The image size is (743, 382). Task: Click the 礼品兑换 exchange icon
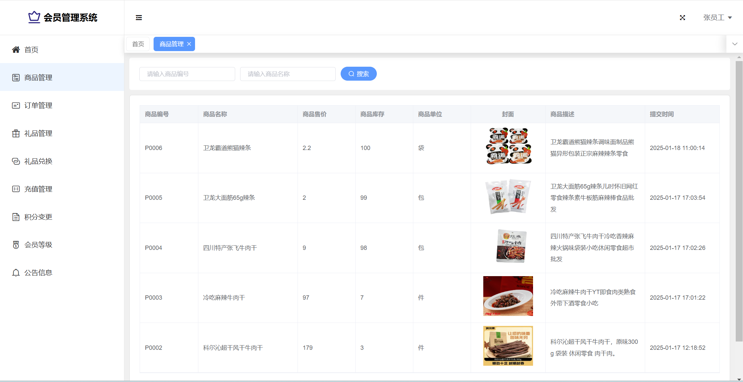pyautogui.click(x=16, y=161)
